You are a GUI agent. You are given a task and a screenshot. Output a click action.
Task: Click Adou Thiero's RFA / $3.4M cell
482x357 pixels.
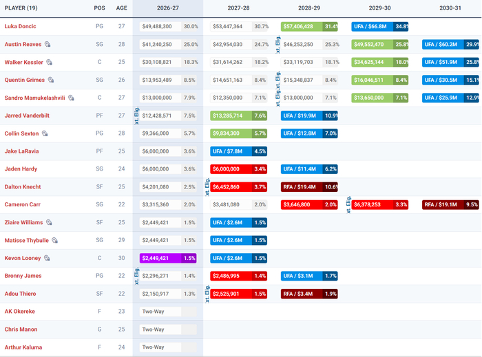pos(309,294)
